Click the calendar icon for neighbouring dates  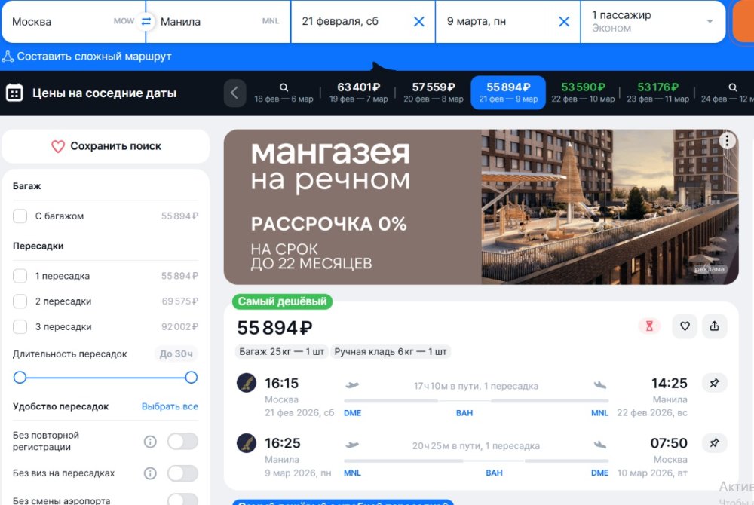tap(14, 93)
